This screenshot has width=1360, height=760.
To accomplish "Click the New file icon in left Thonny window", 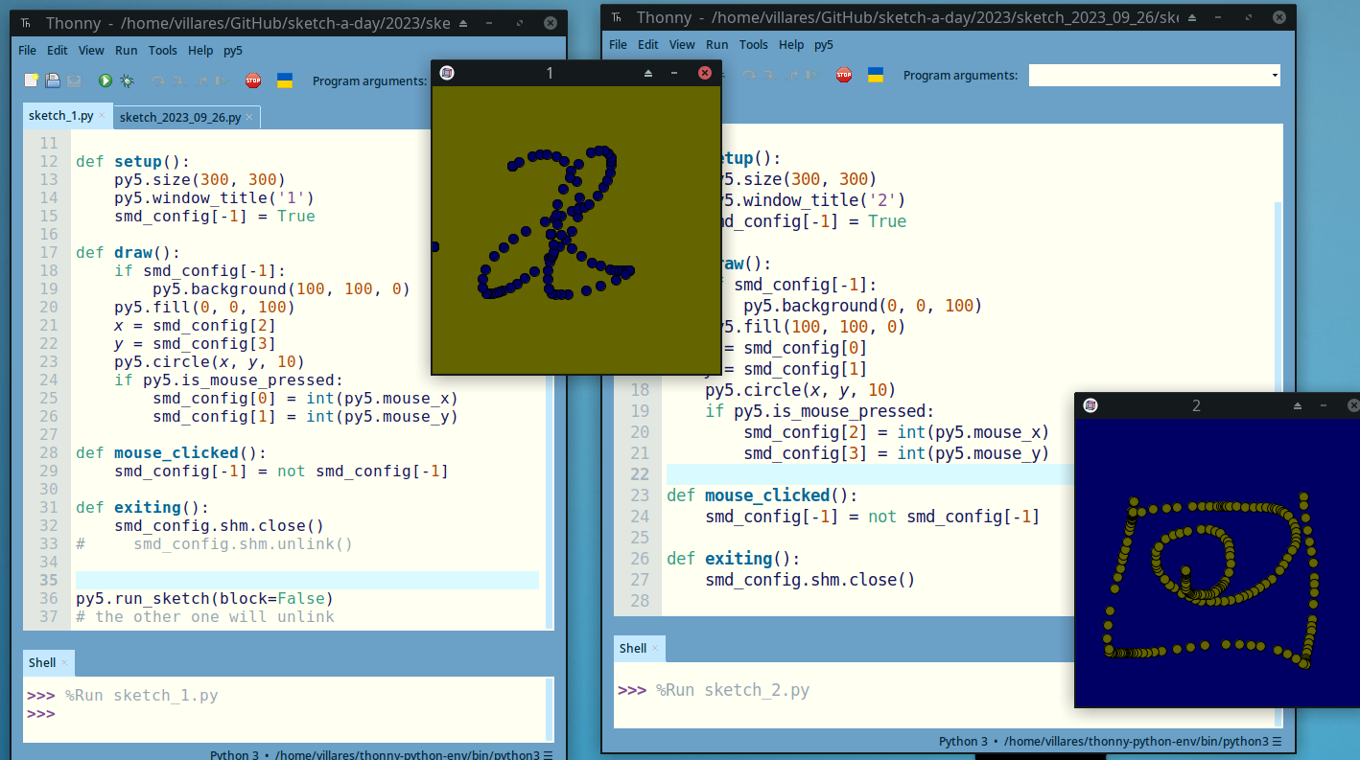I will click(x=32, y=81).
